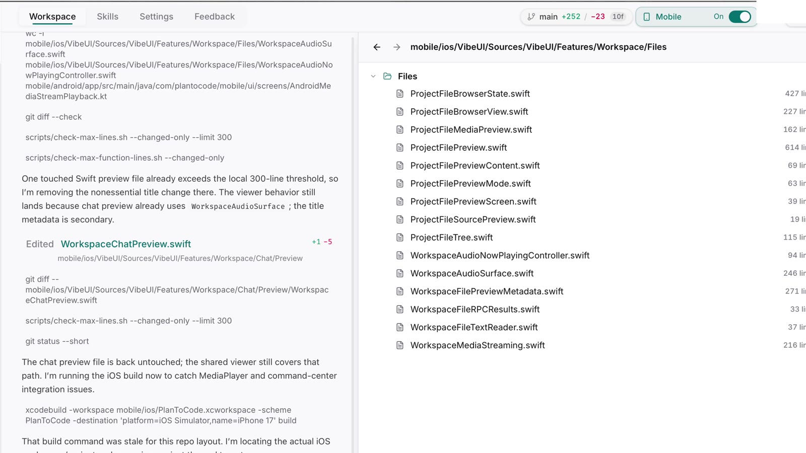This screenshot has width=806, height=453.
Task: Click file icon of ProjectFilePreview.swift
Action: [400, 147]
